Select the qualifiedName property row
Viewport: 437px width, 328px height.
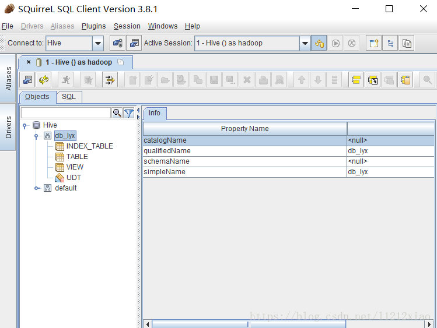[289, 151]
